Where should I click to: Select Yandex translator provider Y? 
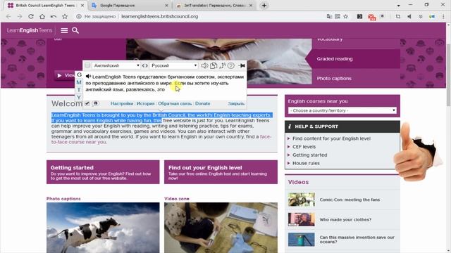79,97
